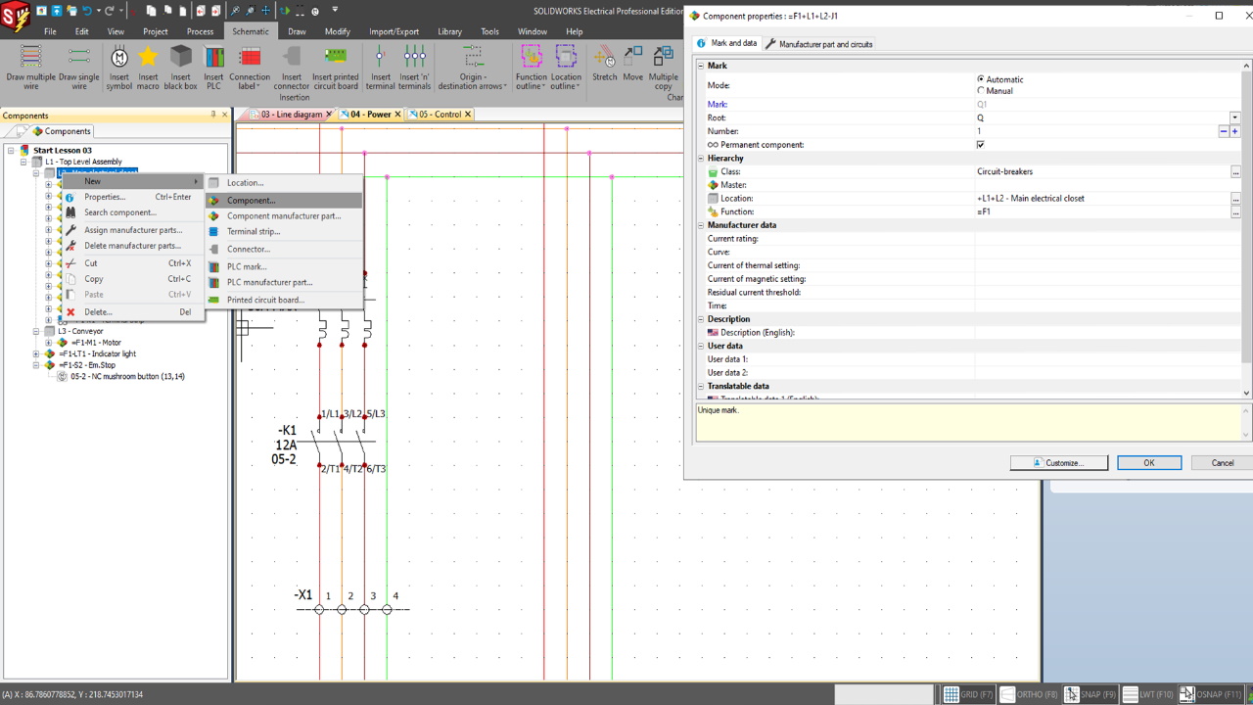Click the Draw multiple wire tool

30,68
